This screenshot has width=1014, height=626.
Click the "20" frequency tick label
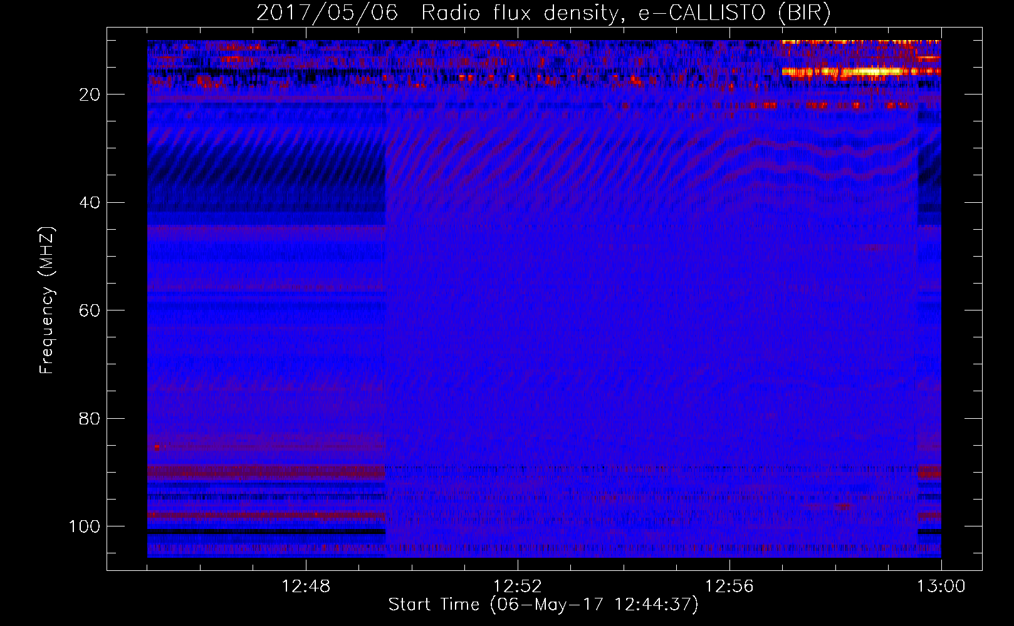coord(90,95)
